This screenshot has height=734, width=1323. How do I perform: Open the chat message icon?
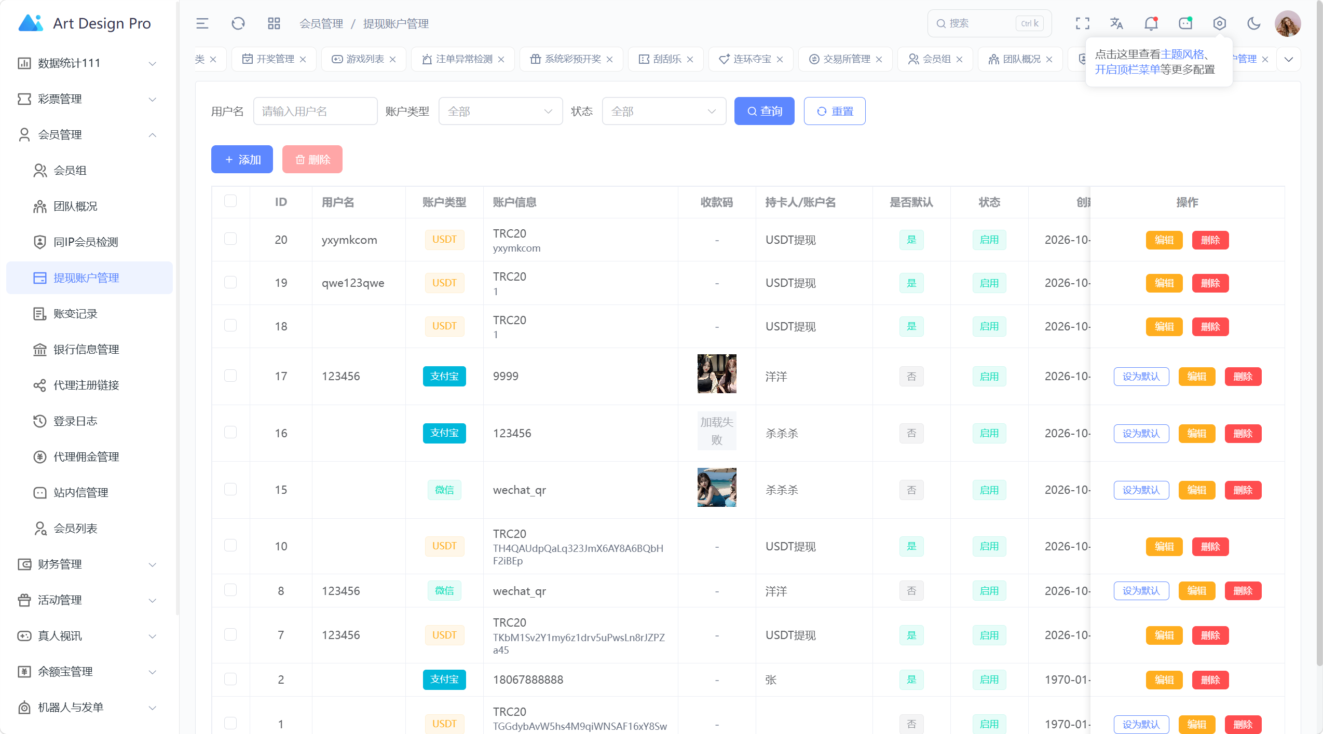1185,23
